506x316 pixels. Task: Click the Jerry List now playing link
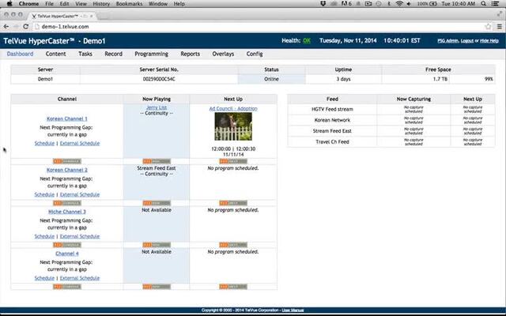156,107
